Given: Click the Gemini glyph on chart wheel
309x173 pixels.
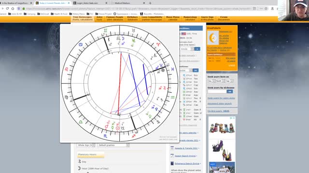Looking at the screenshot, I should pos(105,30).
